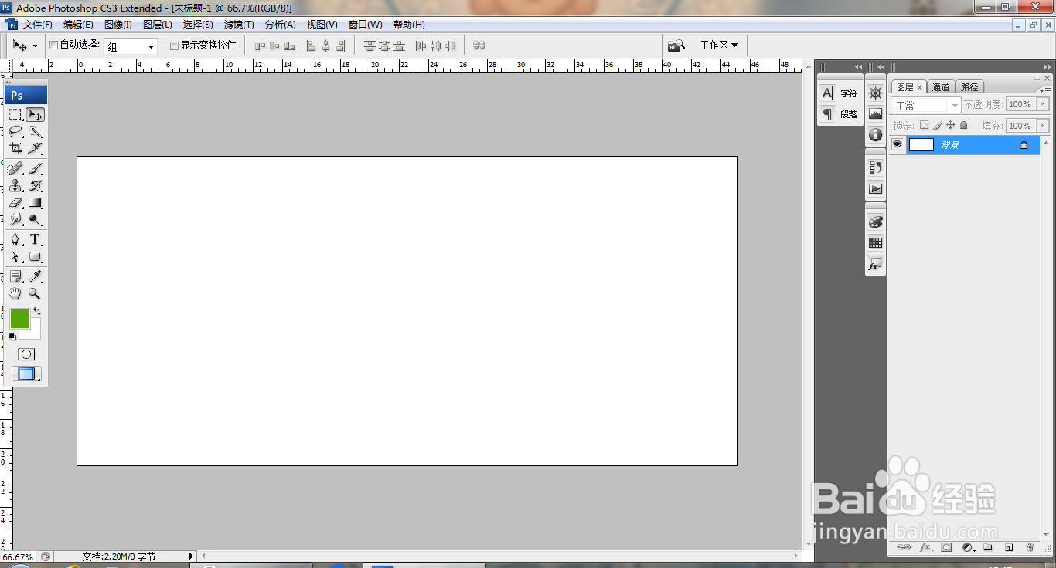Open the Layers panel options menu

click(1045, 90)
